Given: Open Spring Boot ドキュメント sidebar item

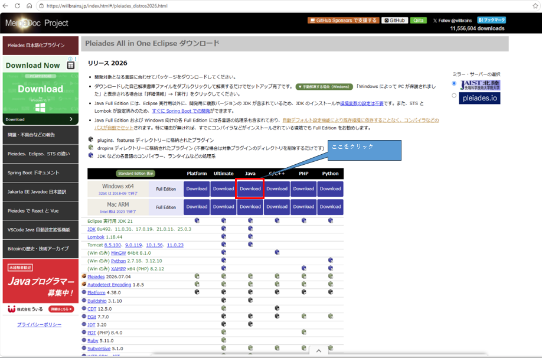Looking at the screenshot, I should pyautogui.click(x=40, y=173).
